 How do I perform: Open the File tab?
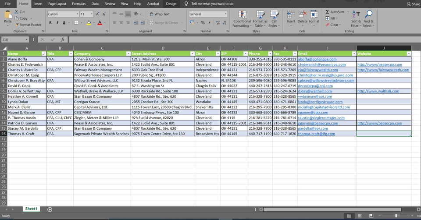pos(8,4)
